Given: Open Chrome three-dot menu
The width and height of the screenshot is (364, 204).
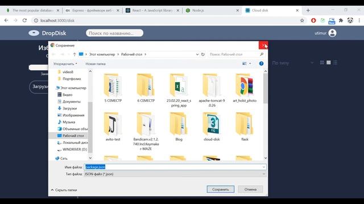Looking at the screenshot, I should pos(359,20).
